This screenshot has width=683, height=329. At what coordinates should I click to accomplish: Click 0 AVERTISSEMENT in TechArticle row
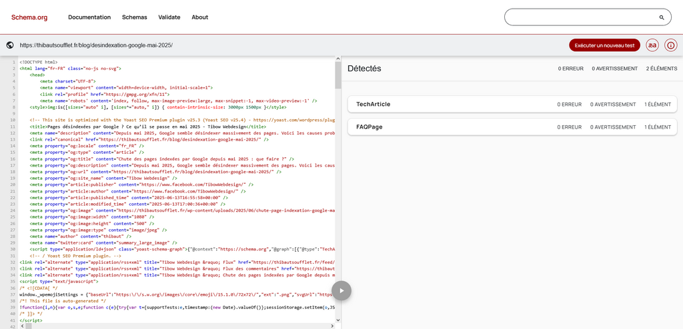614,105
